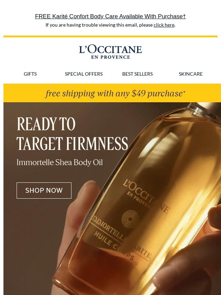Click the L'OCCITANE wordmark printed on the bottle
Screen dimensions: 221x295
tap(147, 196)
